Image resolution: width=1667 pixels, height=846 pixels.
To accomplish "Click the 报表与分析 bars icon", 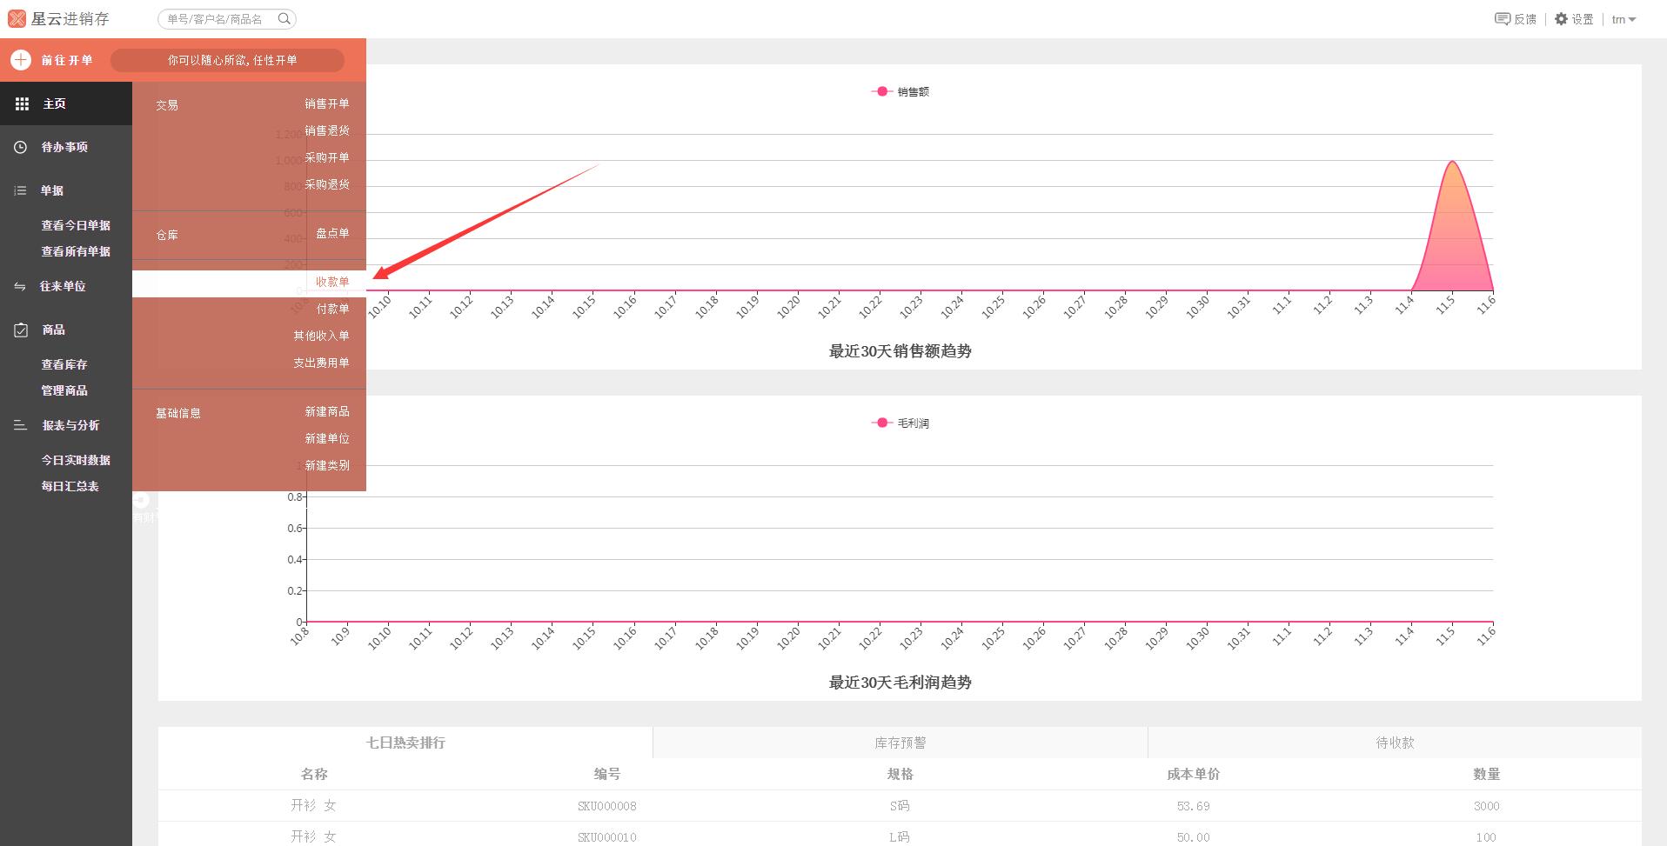I will (x=21, y=425).
